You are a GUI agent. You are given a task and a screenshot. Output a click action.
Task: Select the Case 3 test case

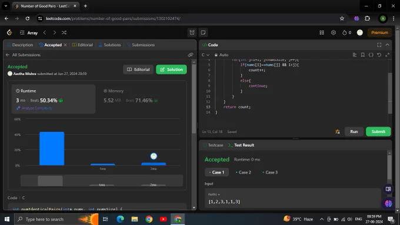coord(270,173)
